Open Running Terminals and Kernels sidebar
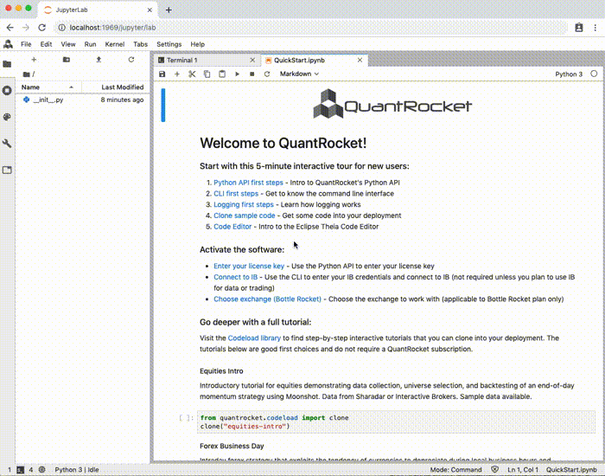This screenshot has height=476, width=605. pyautogui.click(x=7, y=90)
